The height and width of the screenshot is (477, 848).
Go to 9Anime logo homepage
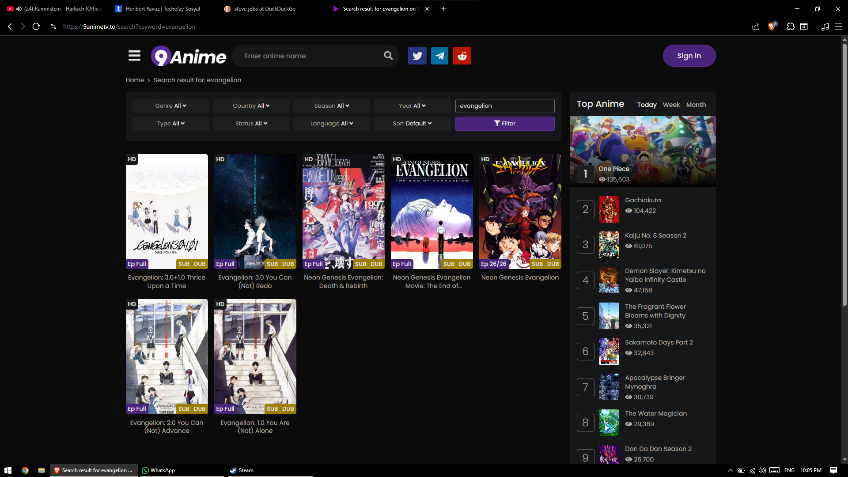click(x=189, y=56)
